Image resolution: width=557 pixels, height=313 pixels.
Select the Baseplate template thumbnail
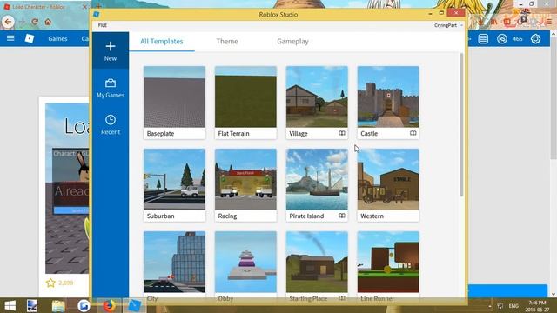point(174,97)
